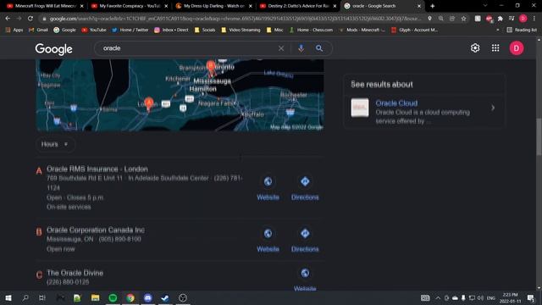Open the Oracle Cloud link
Screen dimensions: 542x305
point(396,103)
